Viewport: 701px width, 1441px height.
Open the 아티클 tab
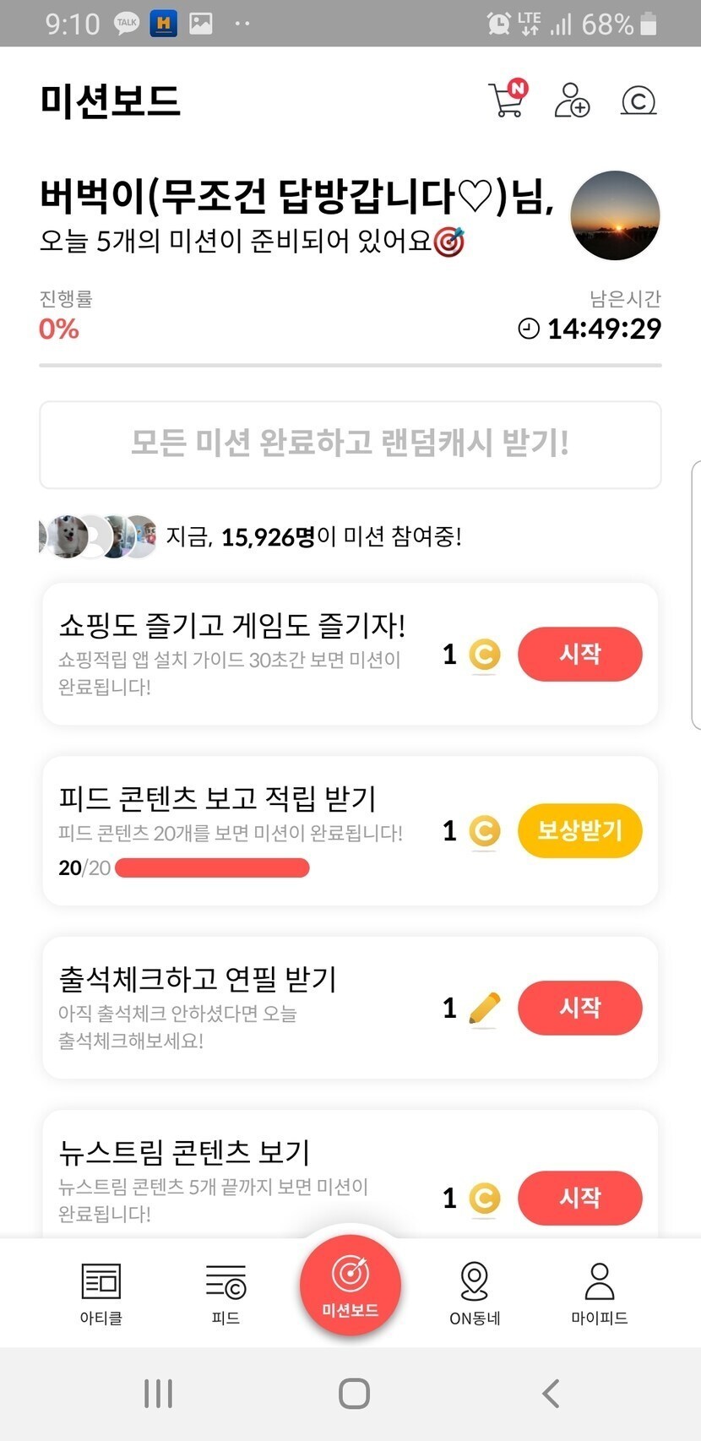point(101,1292)
